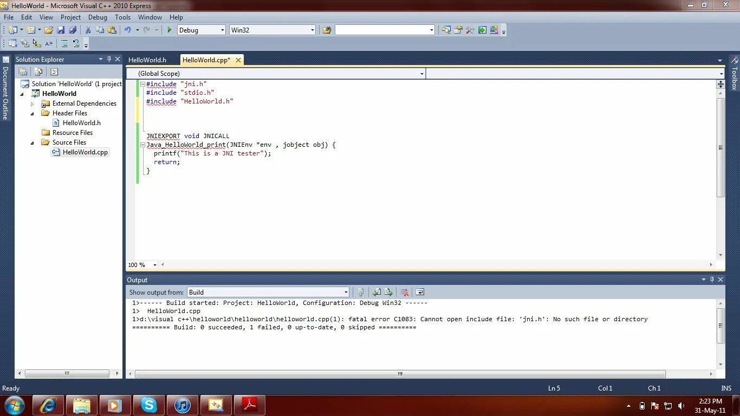Open the Show output from Build dropdown
Screen dimensions: 740x416
[x=346, y=292]
